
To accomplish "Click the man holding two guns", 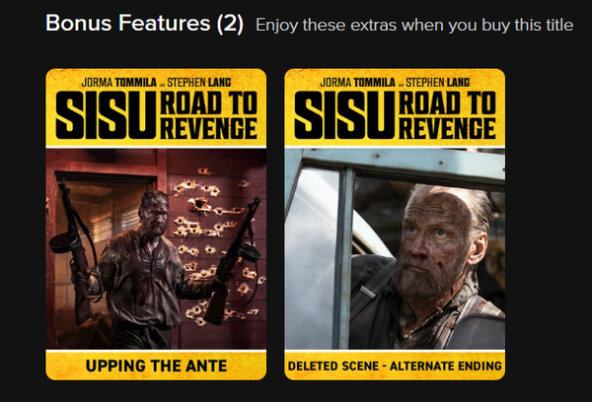I will click(x=145, y=264).
